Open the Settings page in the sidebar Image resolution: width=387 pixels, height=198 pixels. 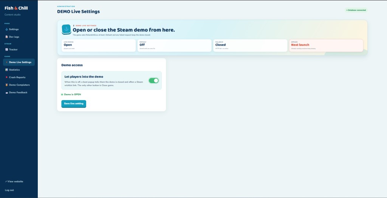point(19,29)
